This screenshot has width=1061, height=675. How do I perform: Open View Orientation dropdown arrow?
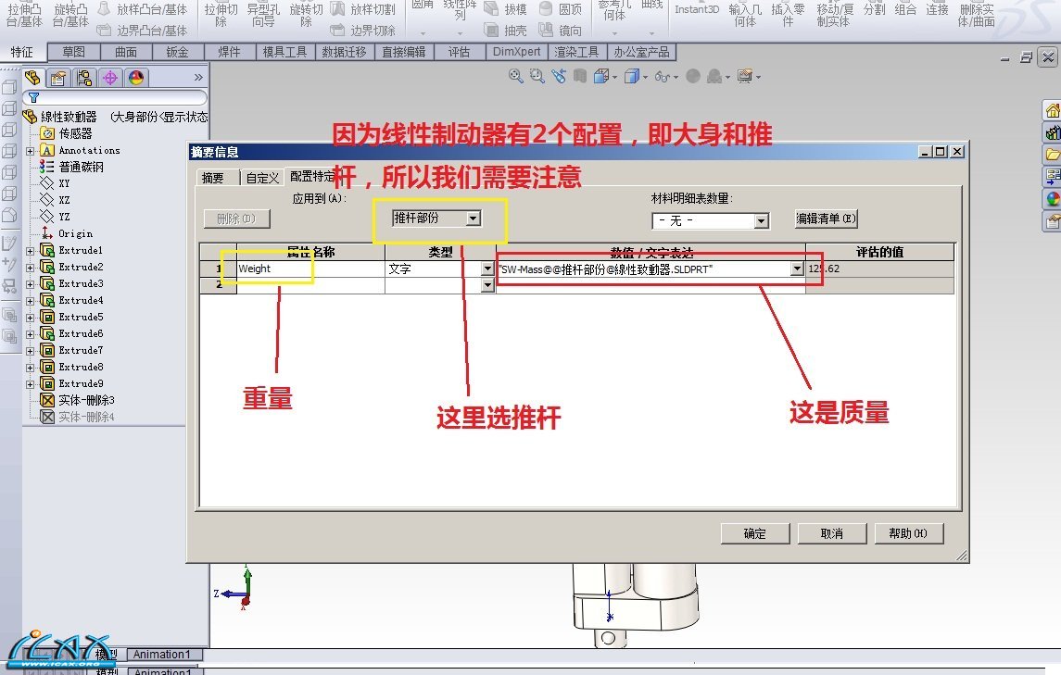(614, 78)
